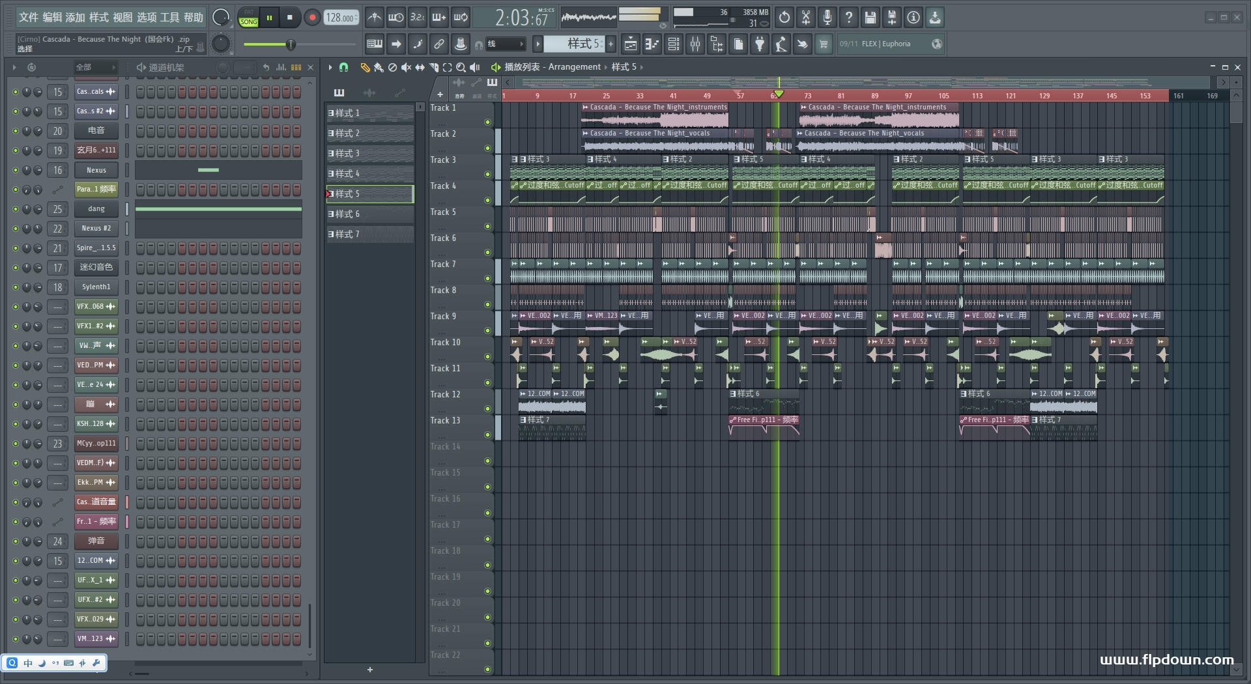Open the 线 snap mode dropdown
This screenshot has height=684, width=1251.
coord(506,44)
